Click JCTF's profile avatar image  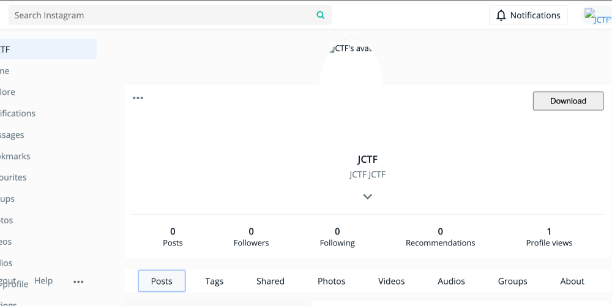click(351, 61)
